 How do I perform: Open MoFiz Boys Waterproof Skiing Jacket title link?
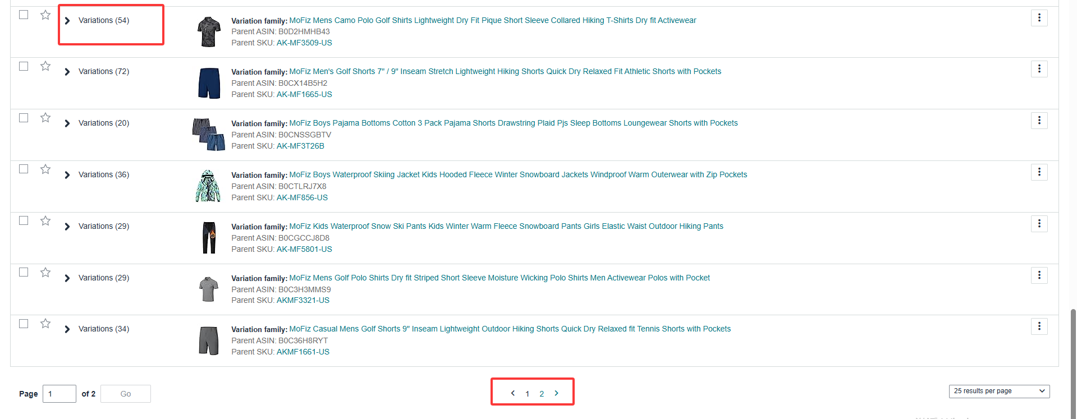click(518, 174)
